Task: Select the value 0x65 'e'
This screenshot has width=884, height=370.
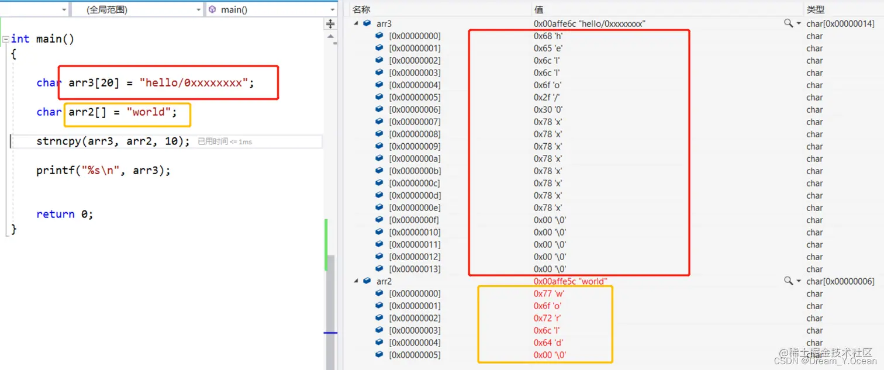Action: point(548,48)
